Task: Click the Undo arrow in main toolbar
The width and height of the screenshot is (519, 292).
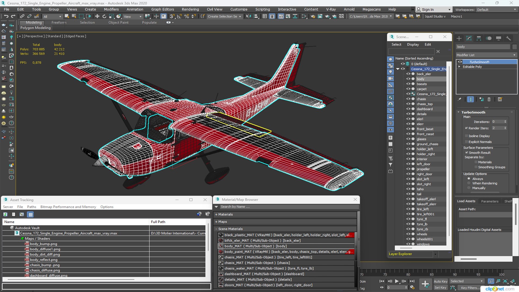Action: click(x=6, y=16)
